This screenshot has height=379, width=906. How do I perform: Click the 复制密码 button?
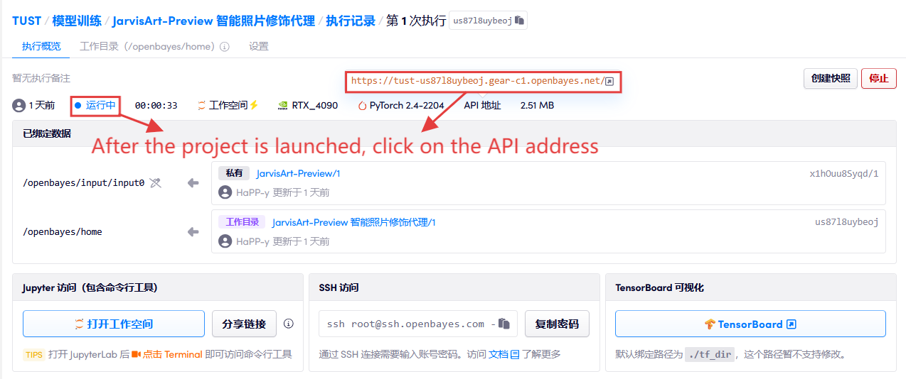[x=558, y=324]
